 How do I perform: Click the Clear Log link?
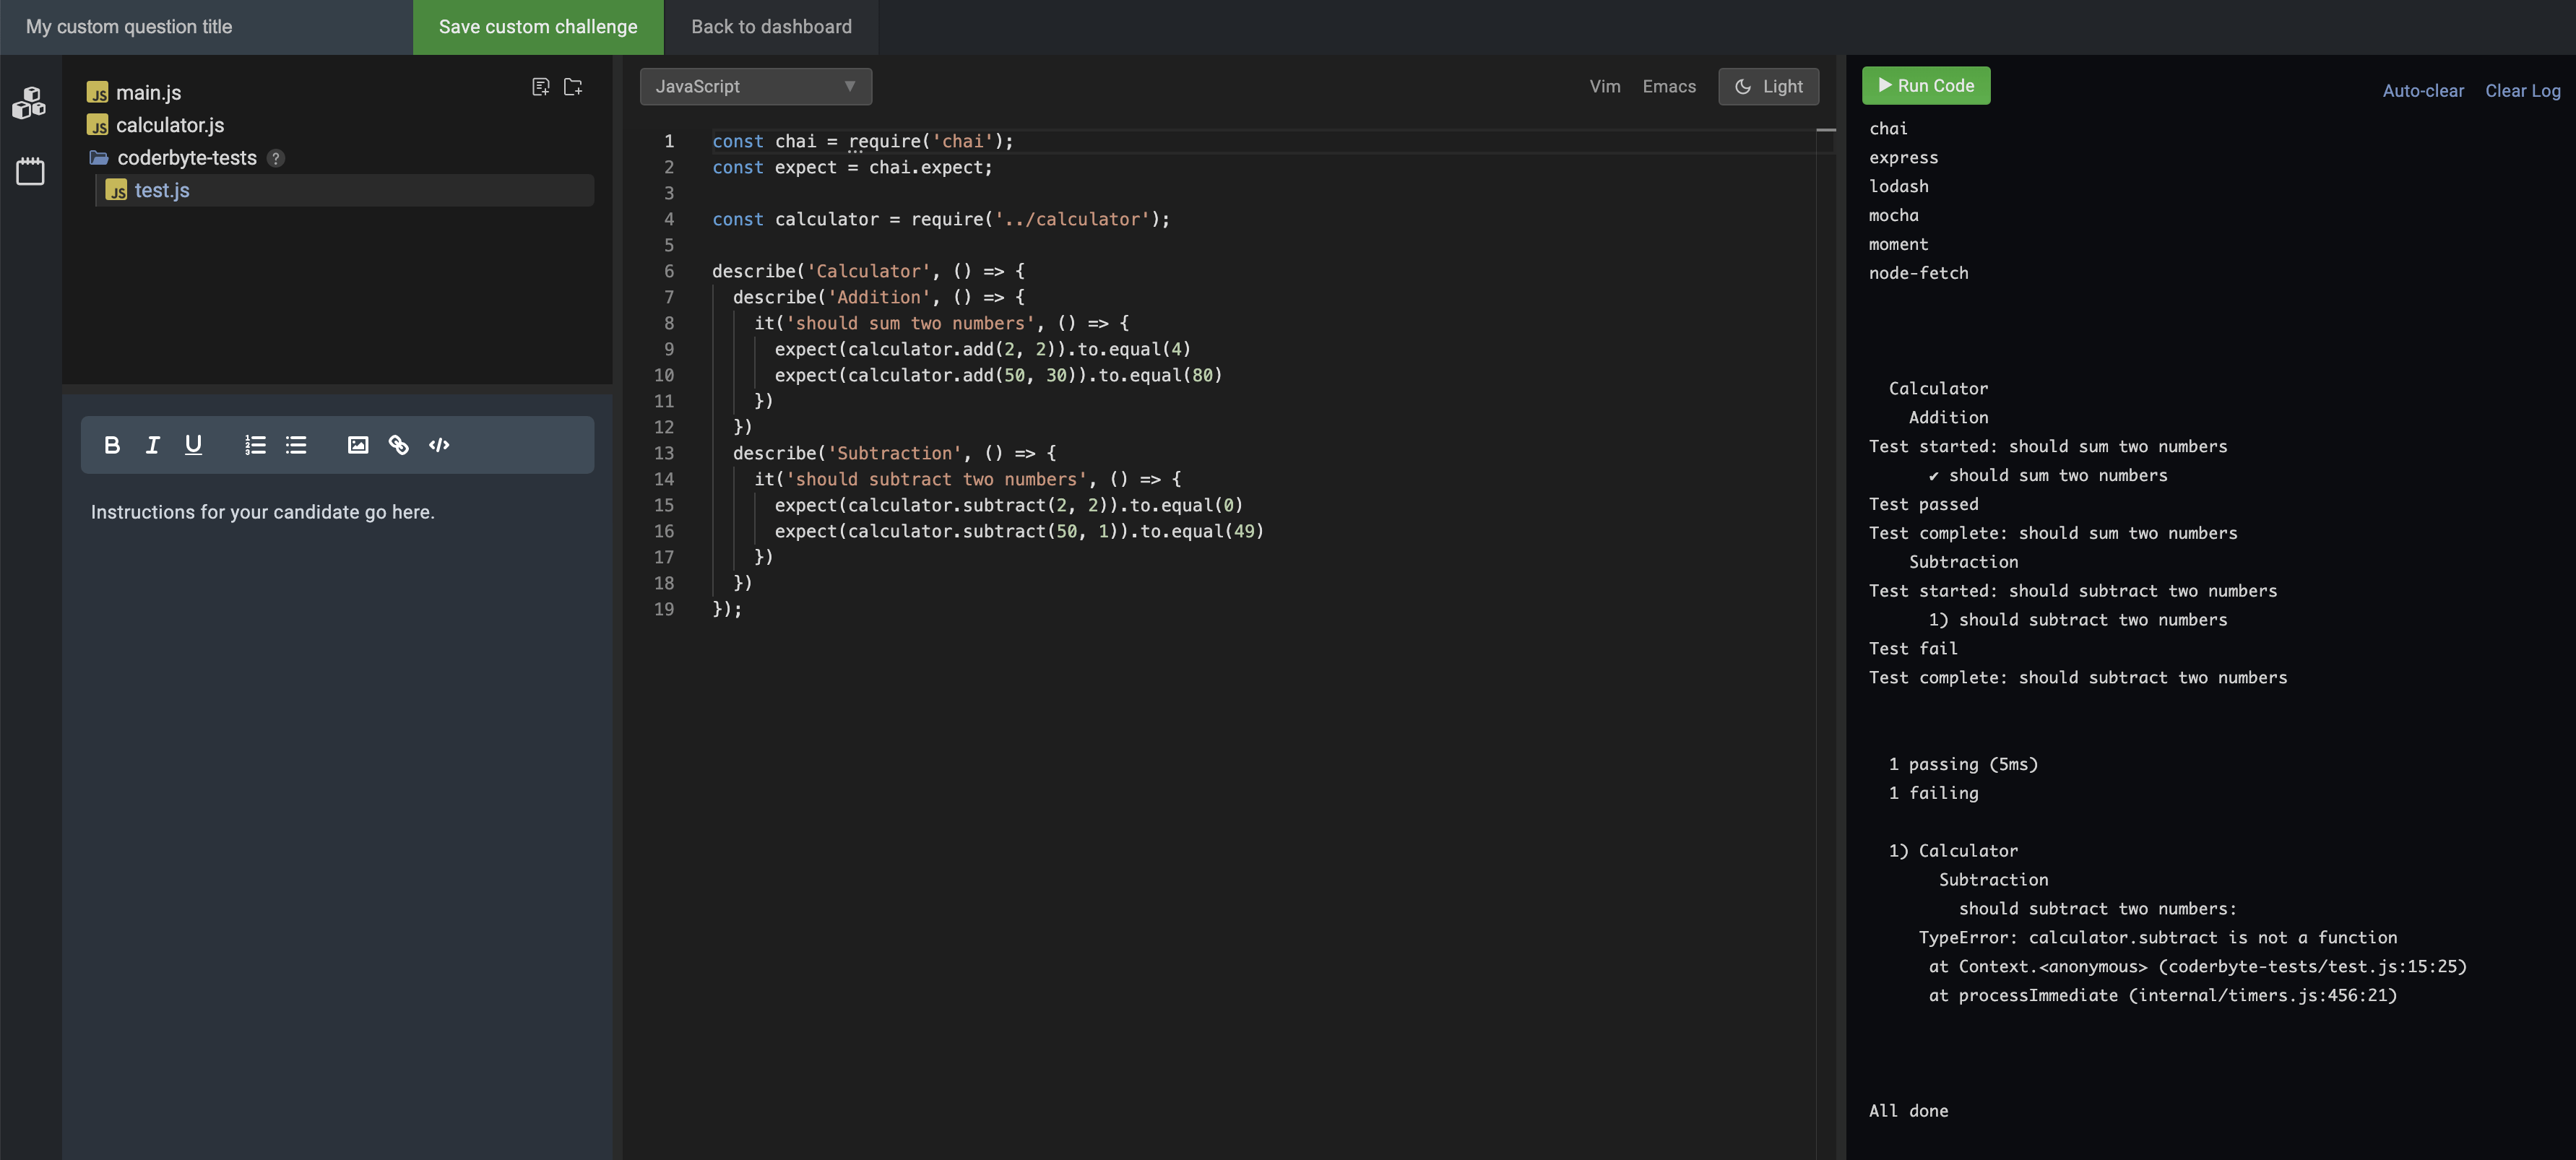2522,91
